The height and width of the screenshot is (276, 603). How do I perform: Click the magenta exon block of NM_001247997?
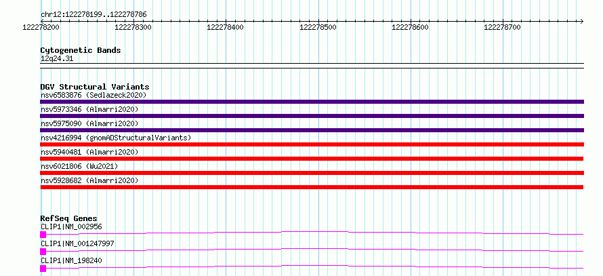(43, 252)
